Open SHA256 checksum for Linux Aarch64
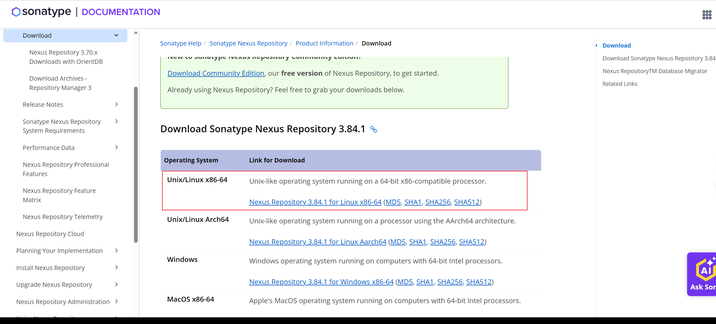This screenshot has height=324, width=716. click(x=443, y=242)
